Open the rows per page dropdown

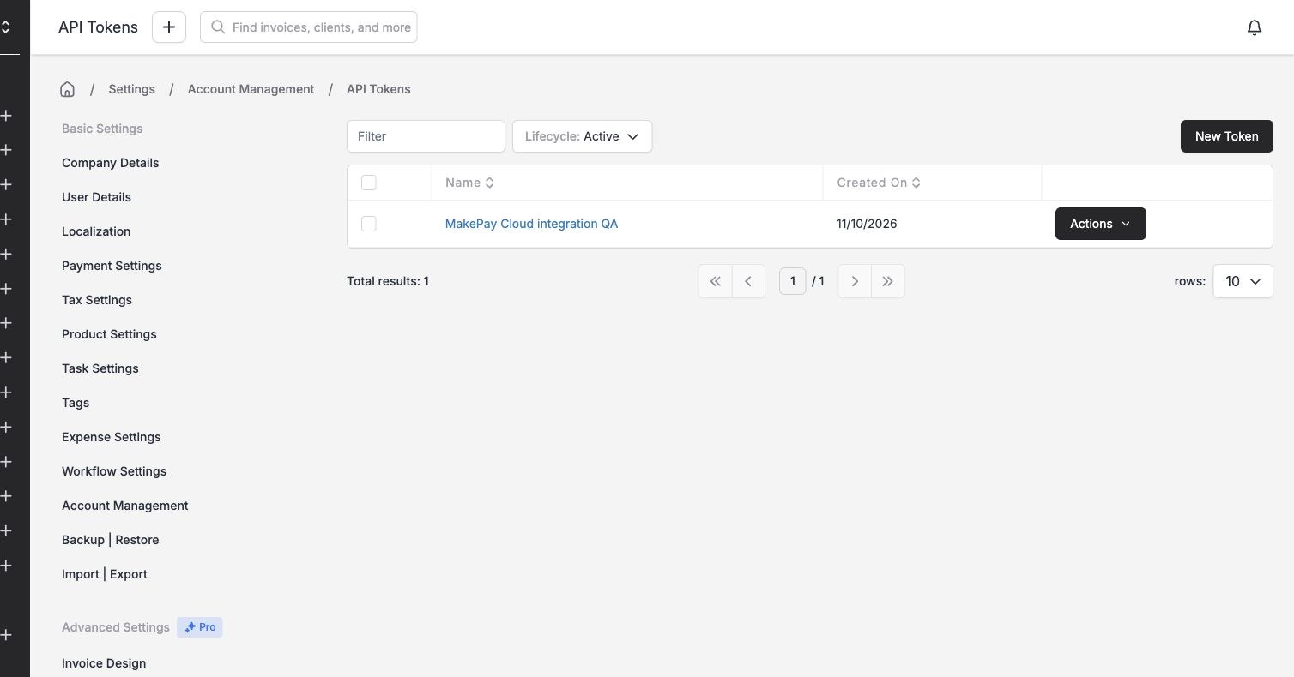[x=1243, y=281]
